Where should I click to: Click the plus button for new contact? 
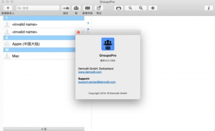click(8, 8)
